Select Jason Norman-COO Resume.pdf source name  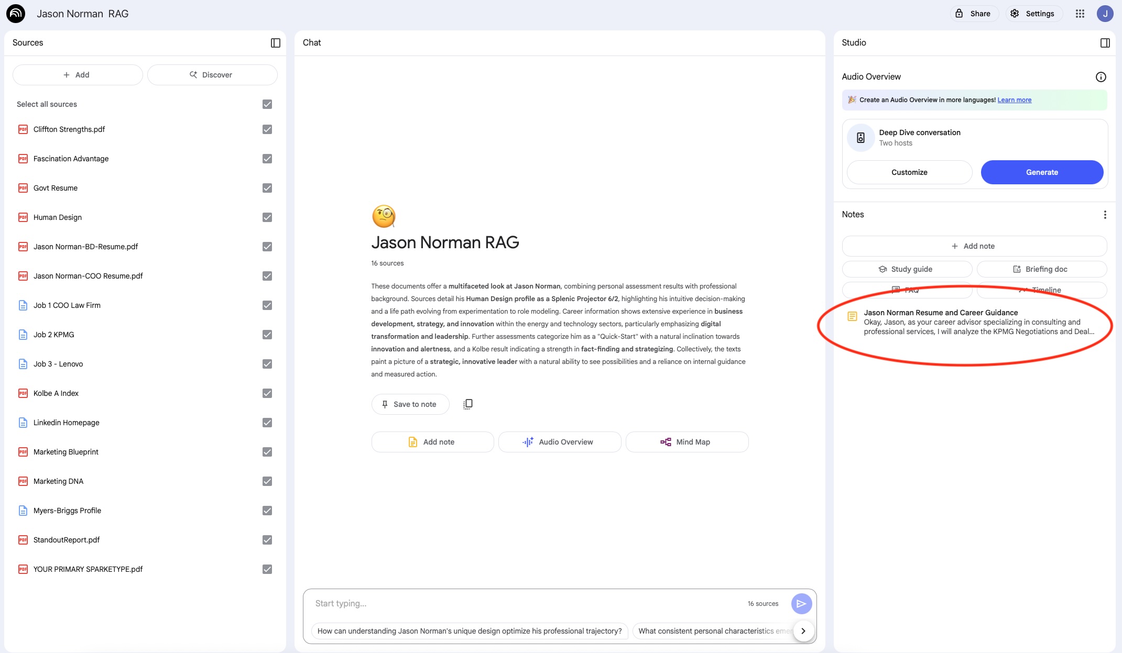[x=88, y=276]
